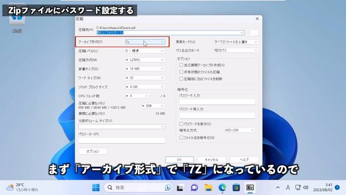Close the compression dialog

point(257,19)
